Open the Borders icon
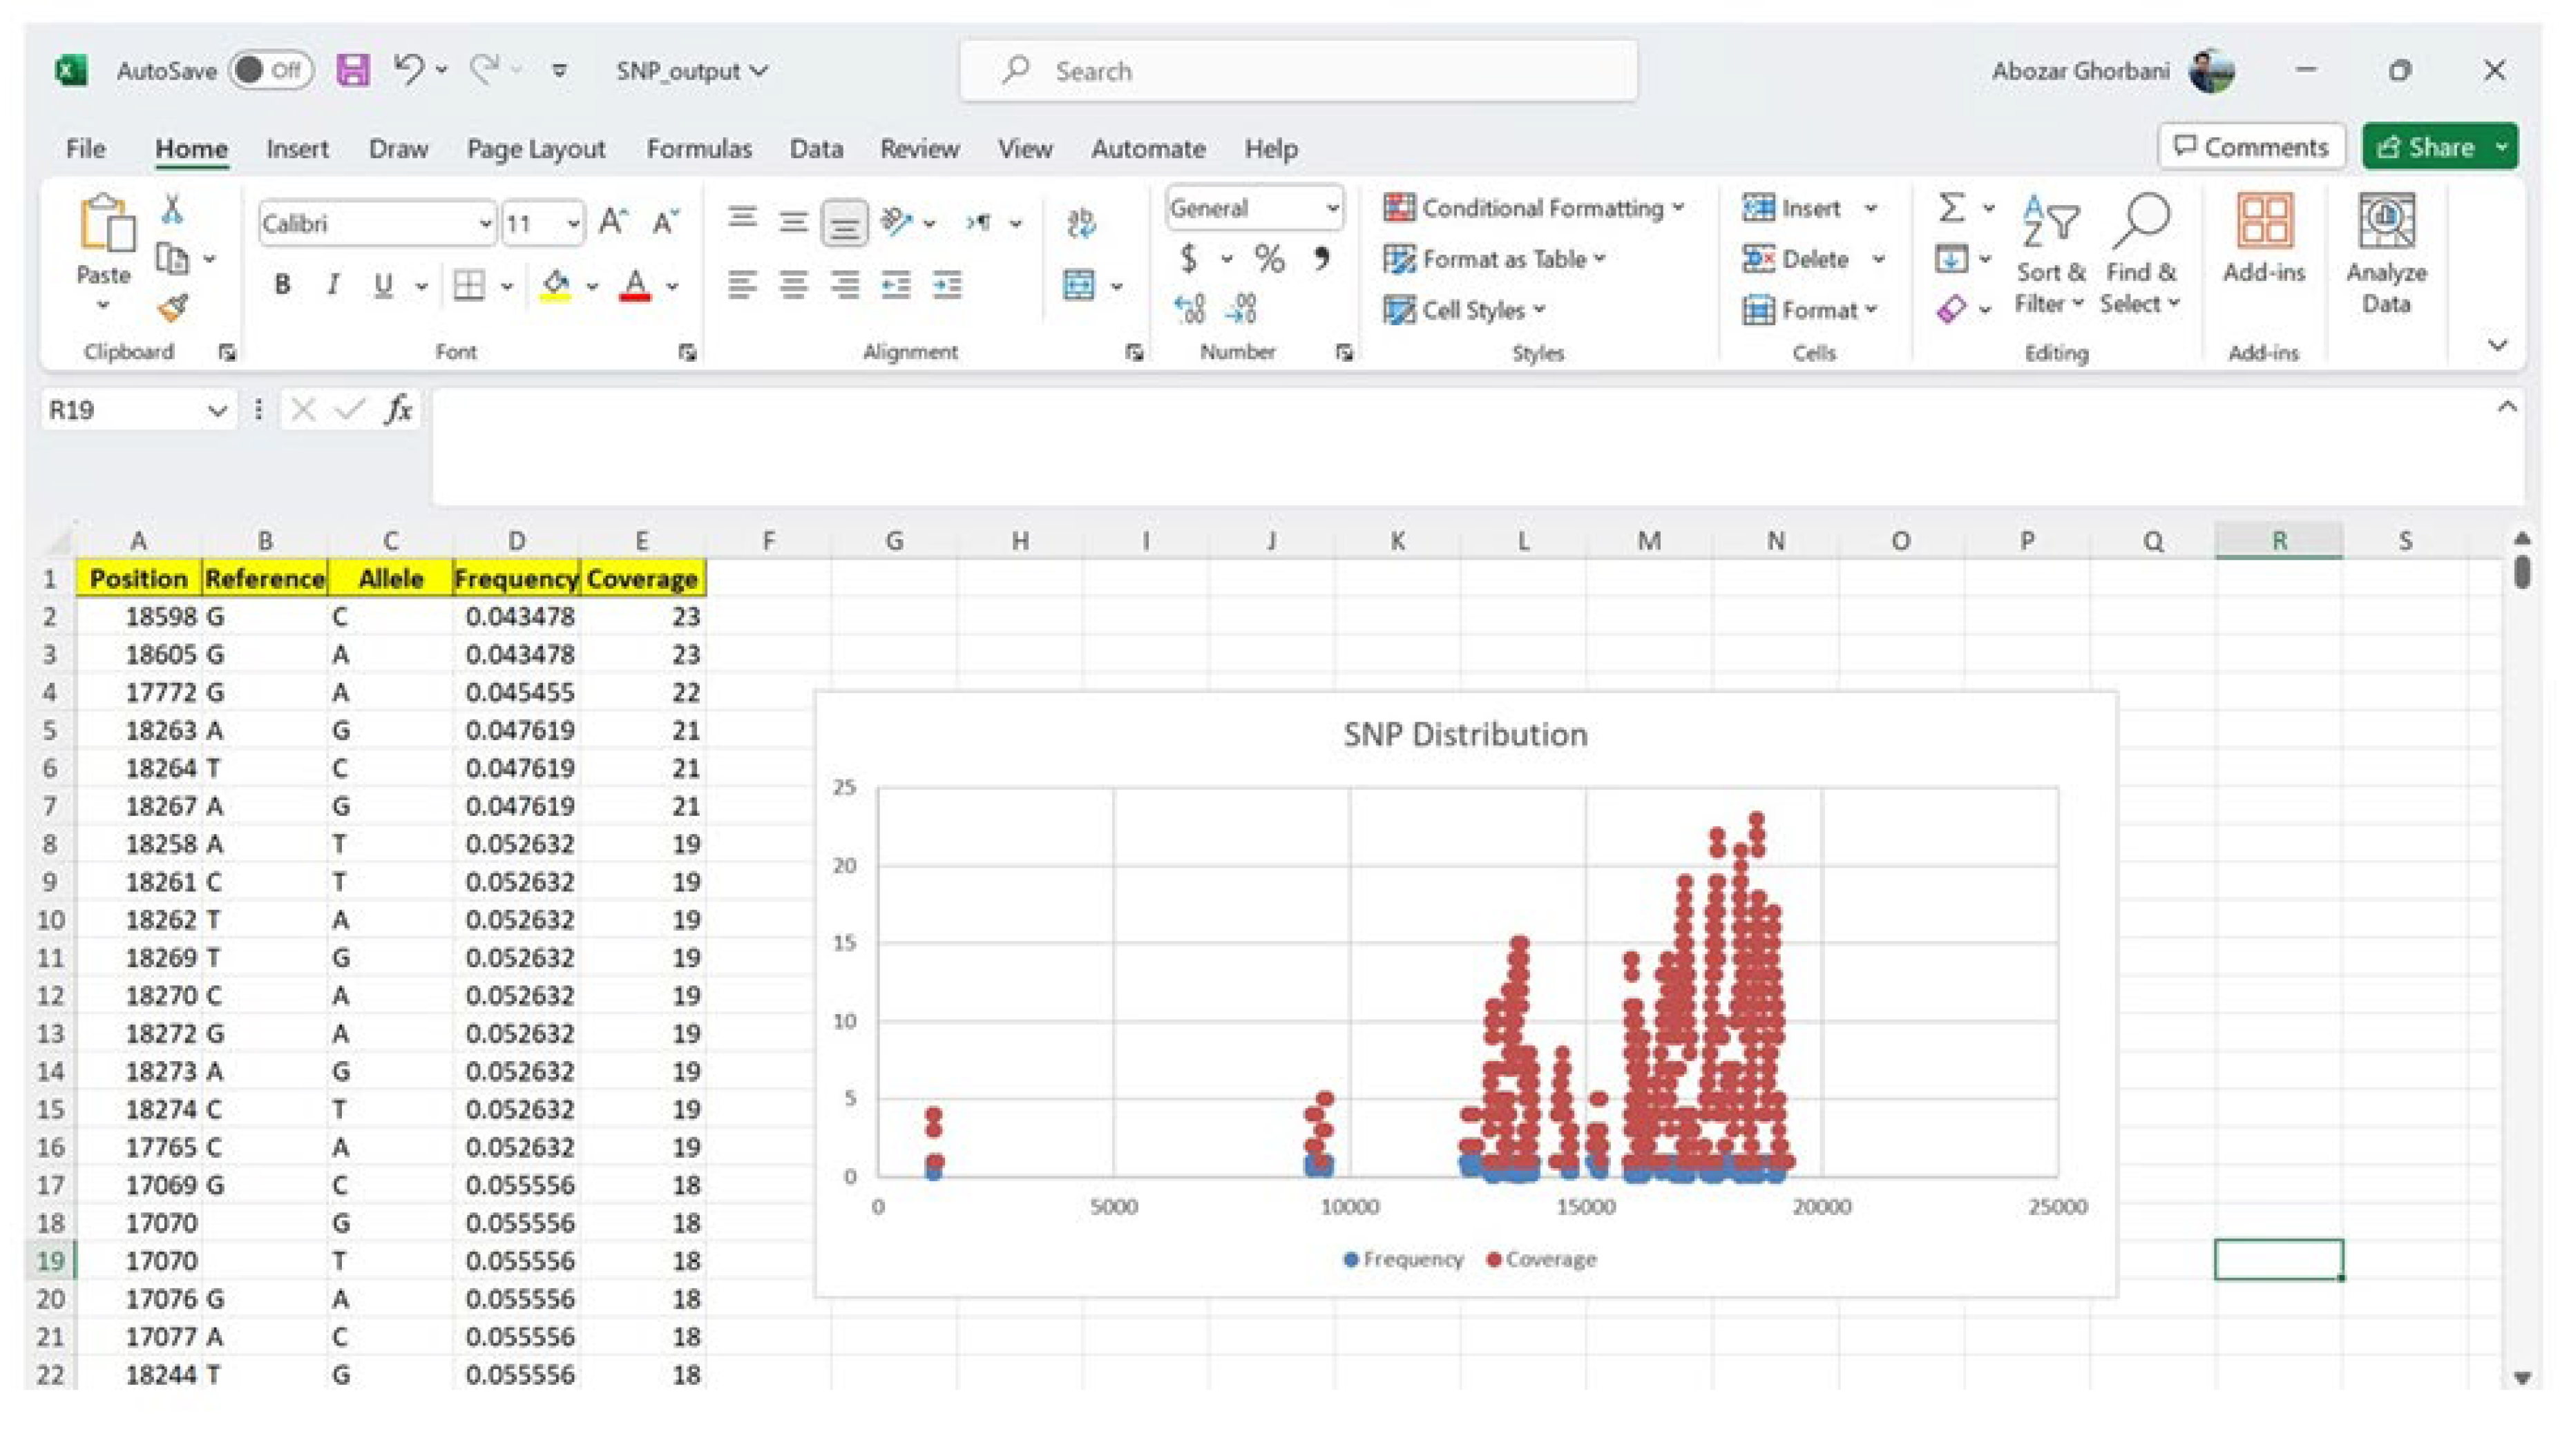This screenshot has width=2560, height=1456. pos(468,286)
